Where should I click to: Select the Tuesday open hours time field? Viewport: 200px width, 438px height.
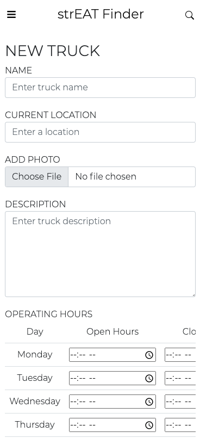112,378
